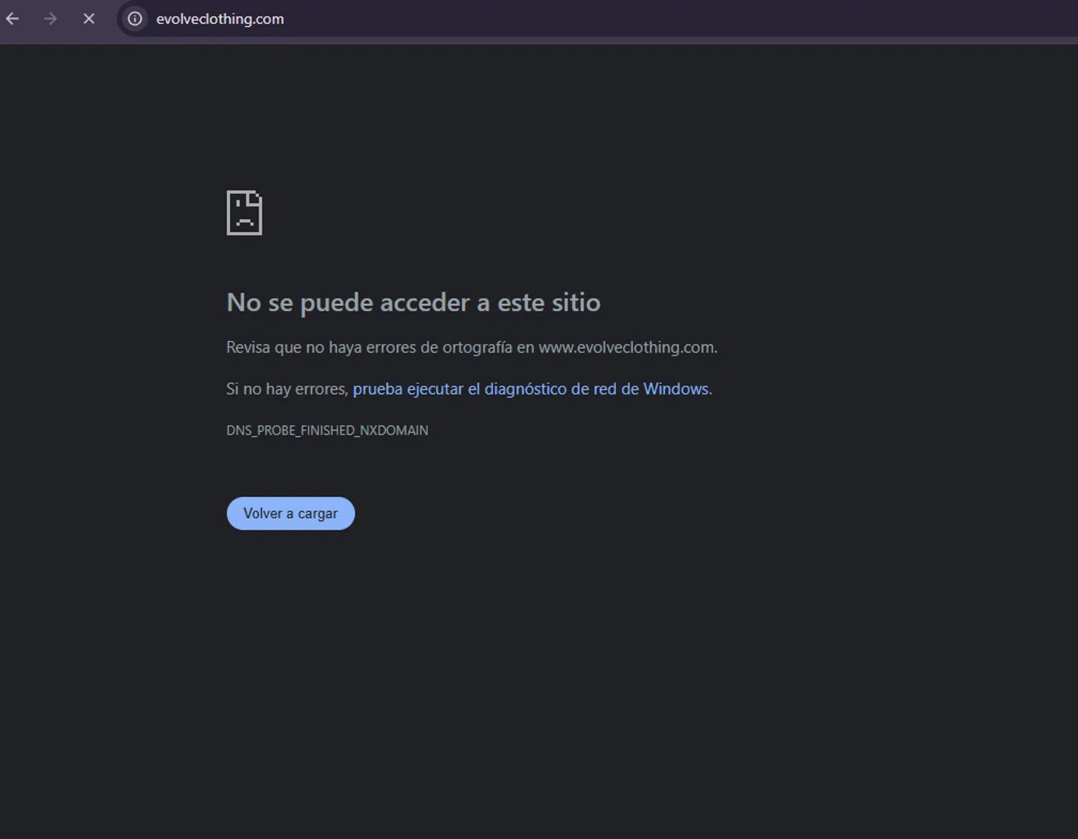Click the text mentioning www.evolveclothing.com
Viewport: 1078px width, 839px height.
(471, 348)
